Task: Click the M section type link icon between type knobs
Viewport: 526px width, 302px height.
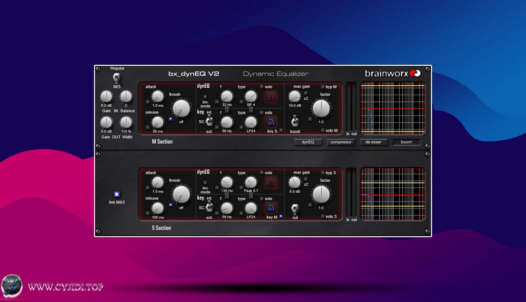Action: [x=251, y=110]
